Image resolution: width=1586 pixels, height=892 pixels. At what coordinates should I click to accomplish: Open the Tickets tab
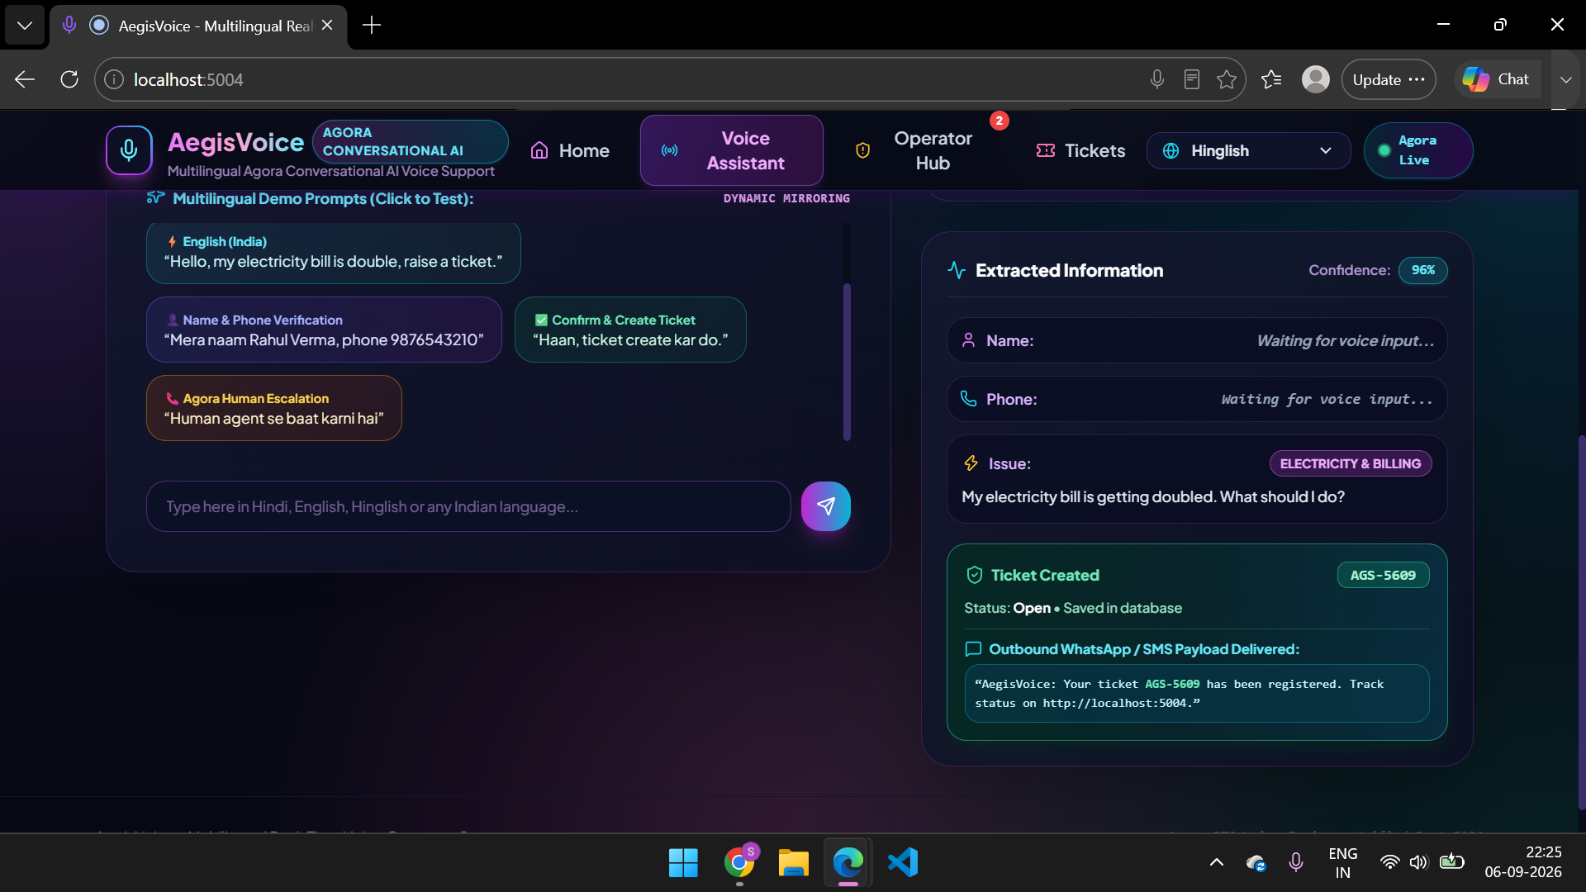(x=1080, y=150)
